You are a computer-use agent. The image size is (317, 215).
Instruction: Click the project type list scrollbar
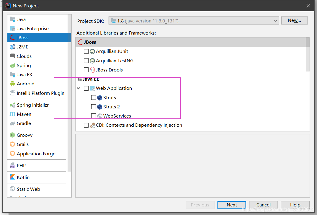[x=69, y=93]
